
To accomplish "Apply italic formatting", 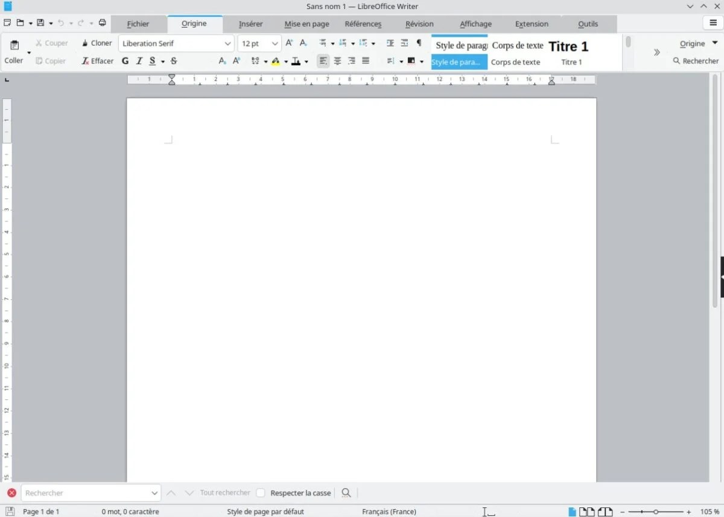I will [x=139, y=61].
